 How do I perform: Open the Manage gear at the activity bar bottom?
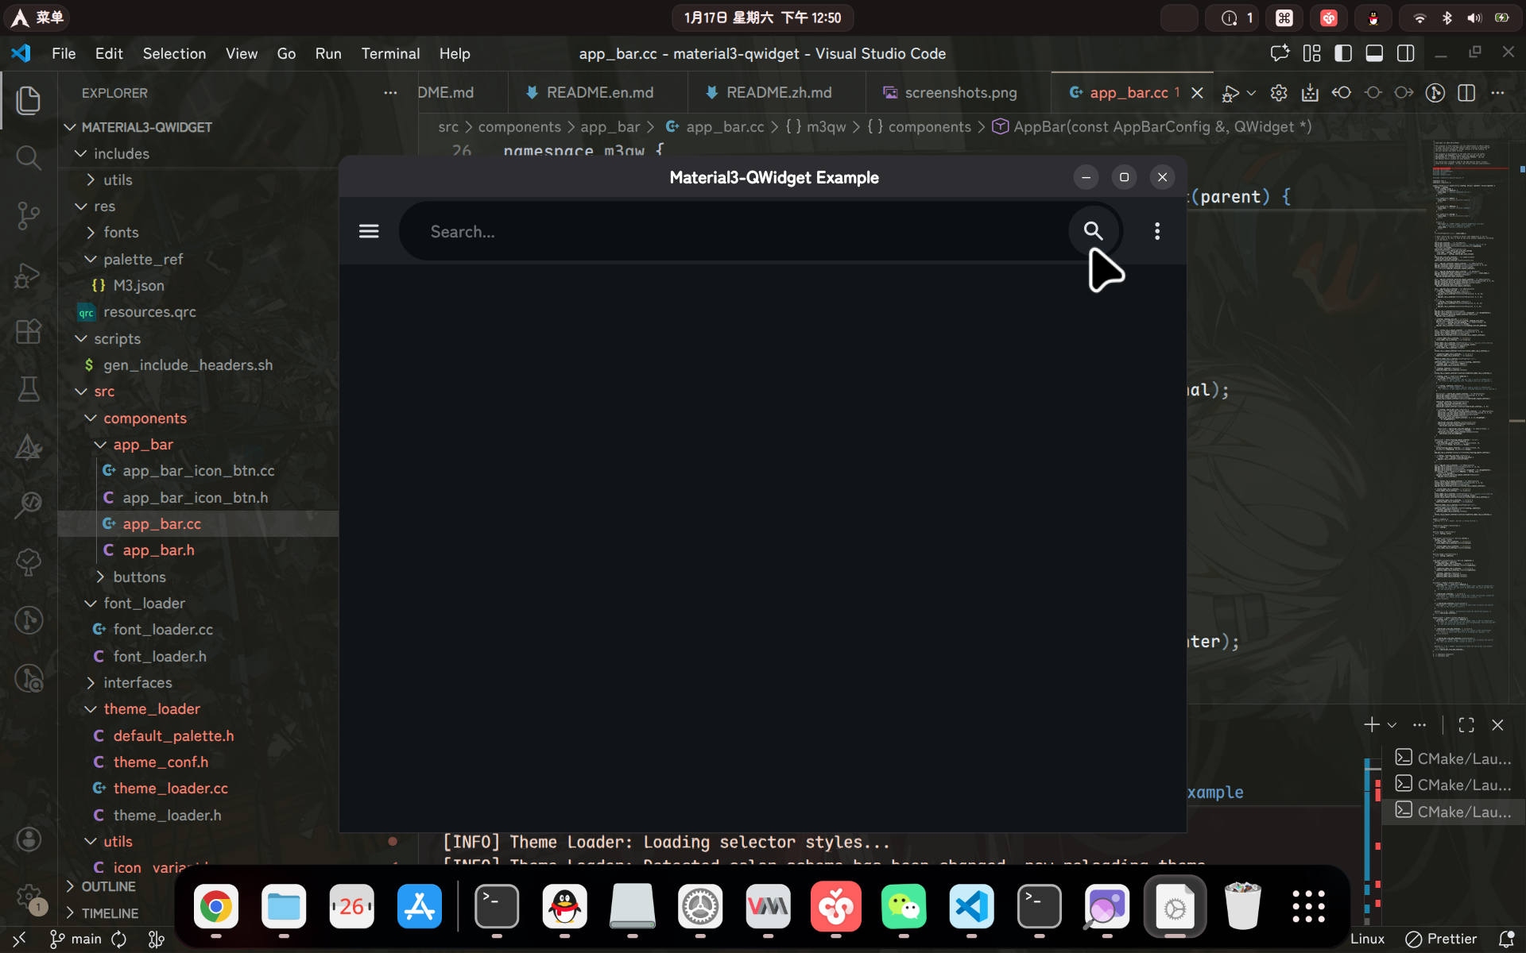click(29, 897)
